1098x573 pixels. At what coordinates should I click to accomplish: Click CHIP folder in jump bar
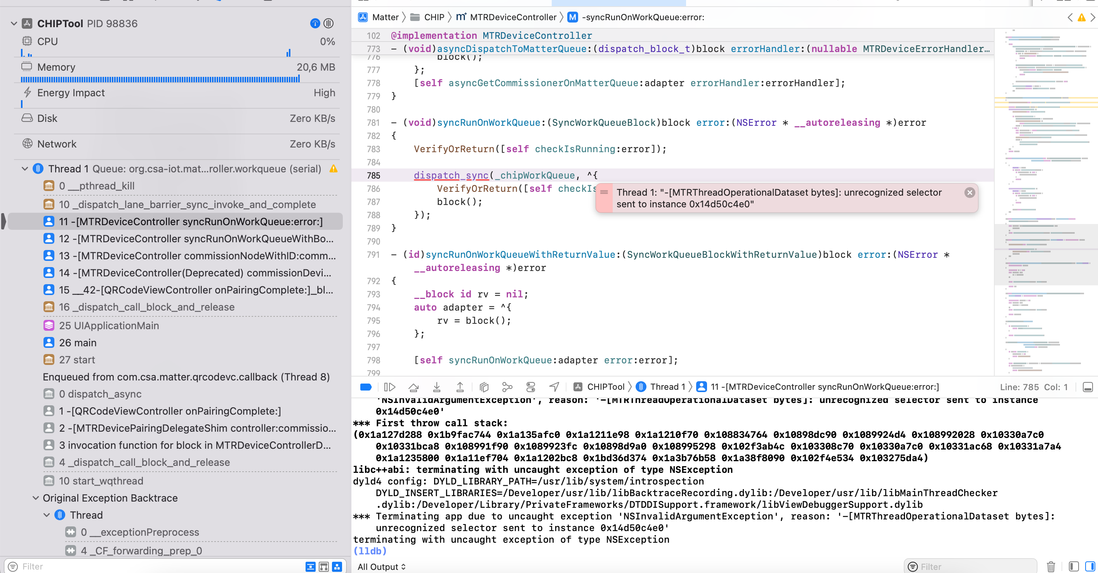coord(427,17)
